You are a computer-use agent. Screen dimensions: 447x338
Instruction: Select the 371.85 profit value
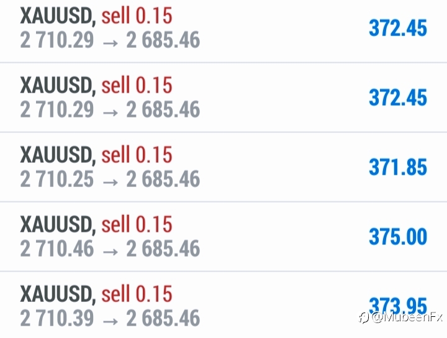pyautogui.click(x=398, y=167)
